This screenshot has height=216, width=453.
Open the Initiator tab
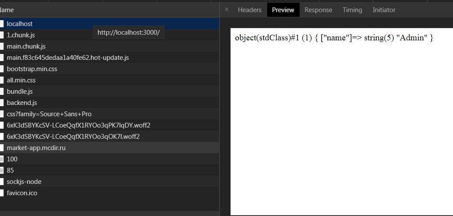pyautogui.click(x=384, y=10)
